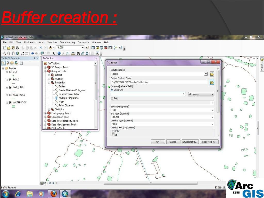This screenshot has width=264, height=198.
Task: Save the map with the floppy icon
Action: click(13, 48)
